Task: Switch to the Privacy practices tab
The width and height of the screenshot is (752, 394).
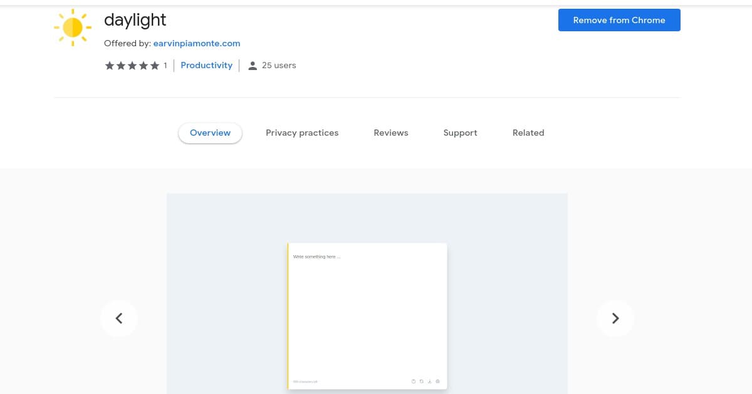Action: click(302, 133)
